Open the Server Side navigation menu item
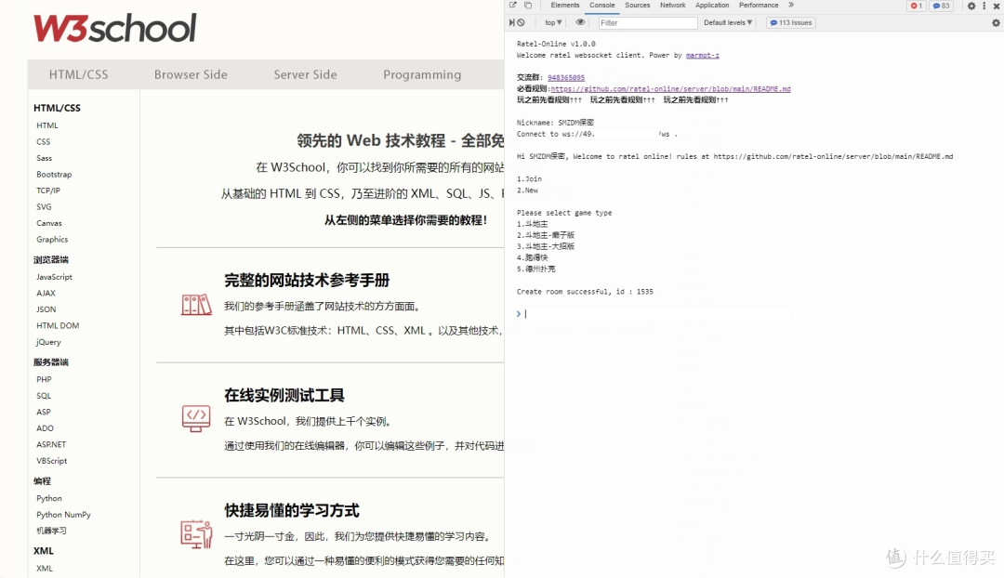This screenshot has height=578, width=1004. point(306,75)
